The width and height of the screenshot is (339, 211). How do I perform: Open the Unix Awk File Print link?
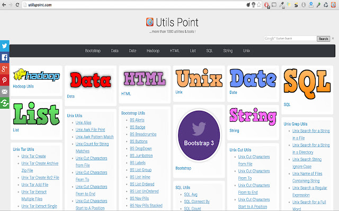(91, 130)
